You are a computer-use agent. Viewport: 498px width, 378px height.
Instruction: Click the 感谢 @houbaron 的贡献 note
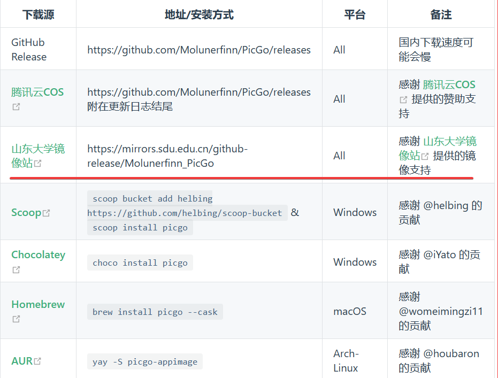tap(439, 360)
